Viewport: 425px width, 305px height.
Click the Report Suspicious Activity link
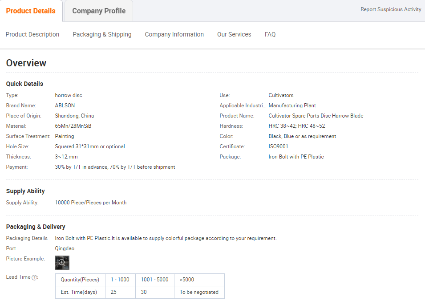(391, 9)
